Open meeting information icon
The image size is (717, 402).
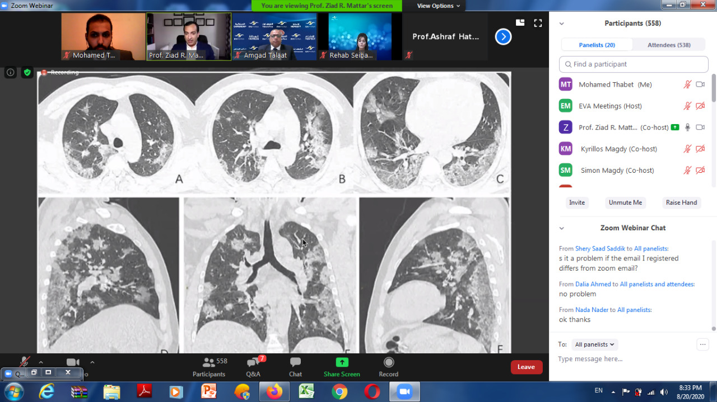[x=10, y=72]
